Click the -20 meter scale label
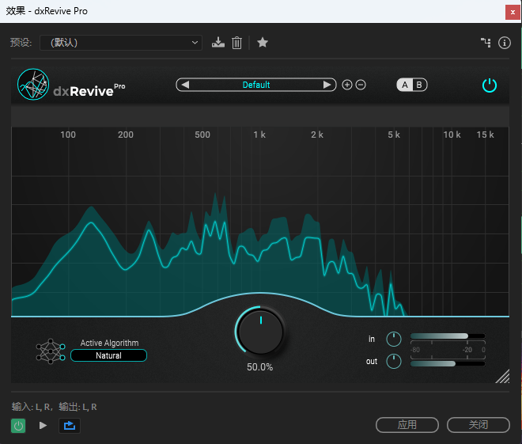This screenshot has height=444, width=522. pos(467,350)
